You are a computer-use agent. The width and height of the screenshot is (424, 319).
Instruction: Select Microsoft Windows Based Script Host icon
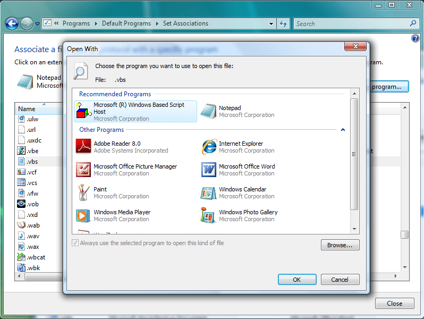click(x=83, y=111)
